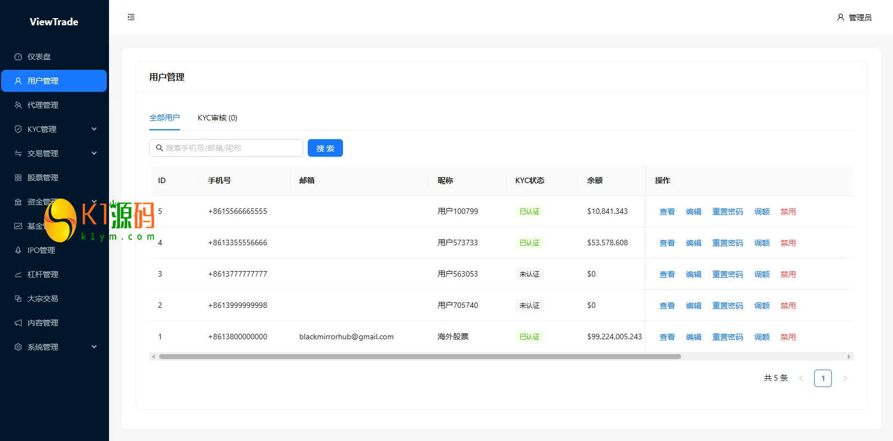This screenshot has height=441, width=893.
Task: Click the KYC管理 shield icon
Action: click(x=18, y=129)
